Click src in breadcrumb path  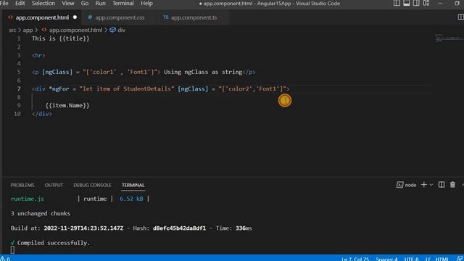tap(12, 30)
